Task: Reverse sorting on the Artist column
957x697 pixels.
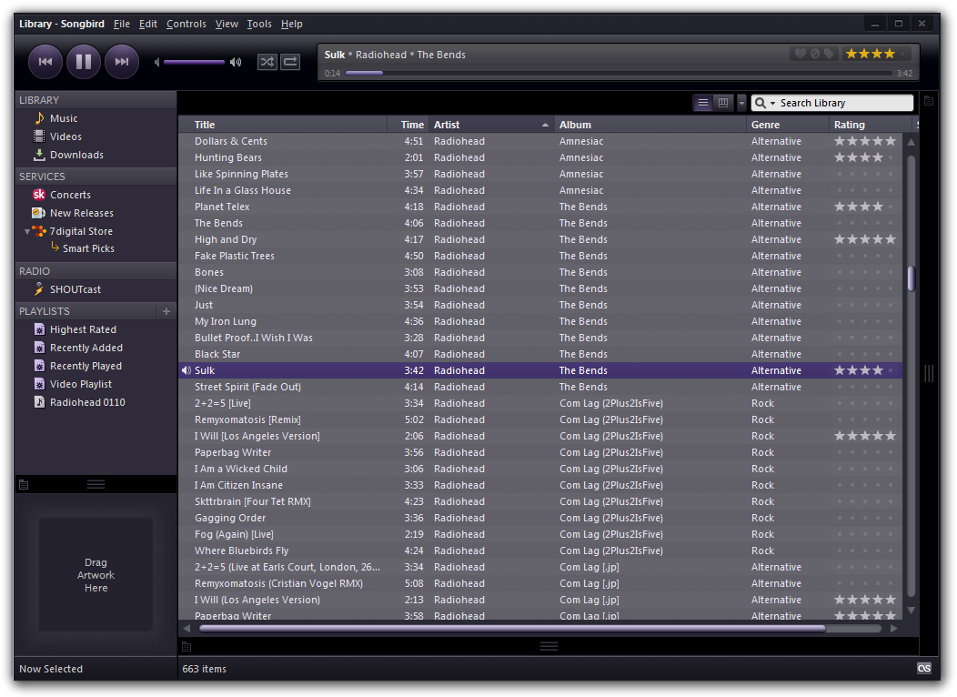Action: (x=491, y=125)
